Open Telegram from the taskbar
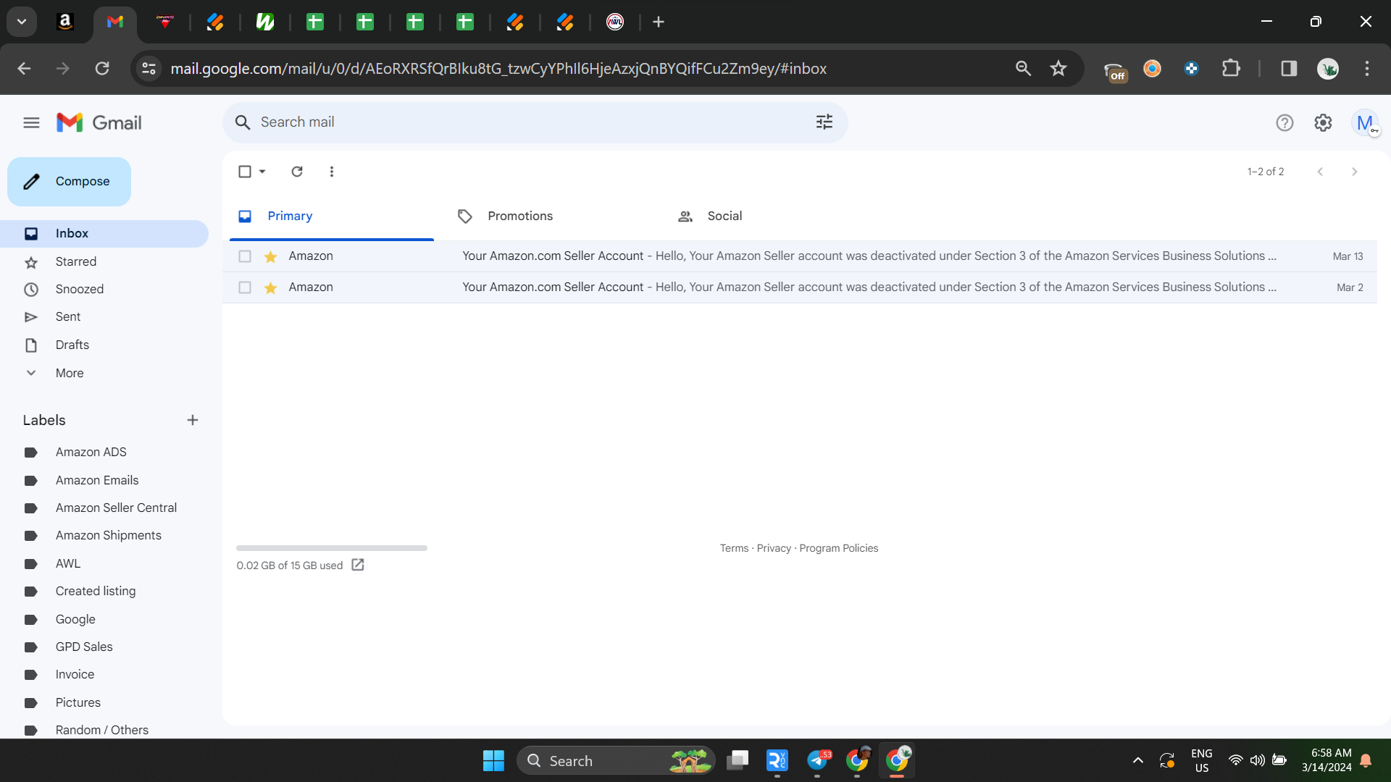This screenshot has height=782, width=1391. (818, 761)
